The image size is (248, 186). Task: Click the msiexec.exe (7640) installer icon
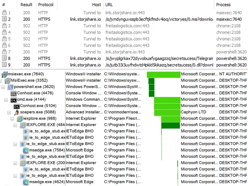pos(4,74)
